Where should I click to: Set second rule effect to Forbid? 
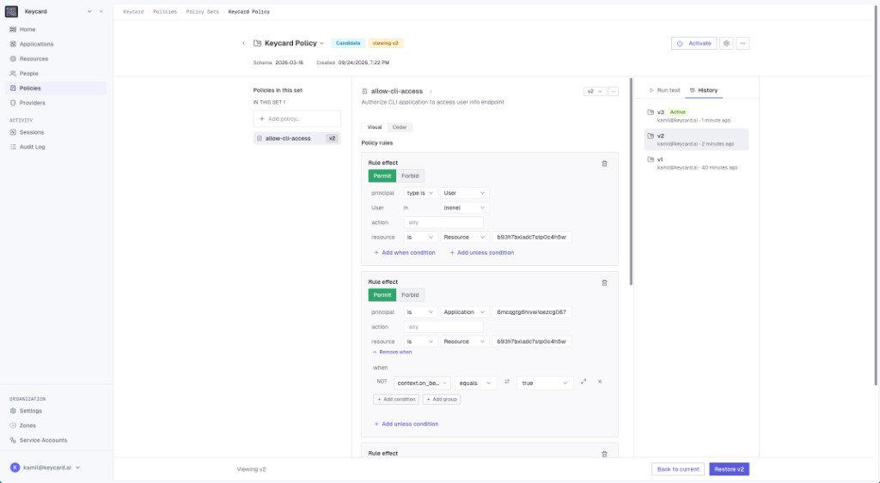coord(410,295)
